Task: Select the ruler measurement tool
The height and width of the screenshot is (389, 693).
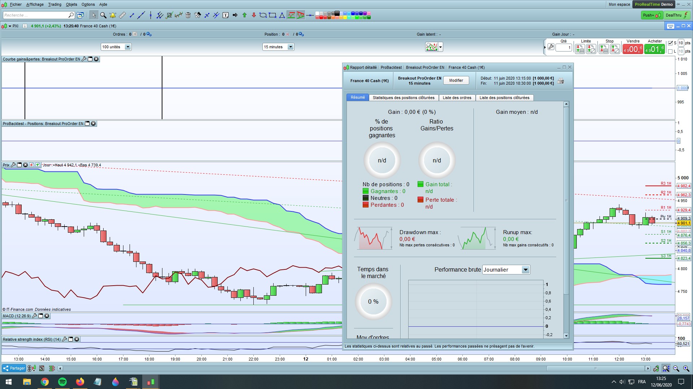Action: coord(122,15)
